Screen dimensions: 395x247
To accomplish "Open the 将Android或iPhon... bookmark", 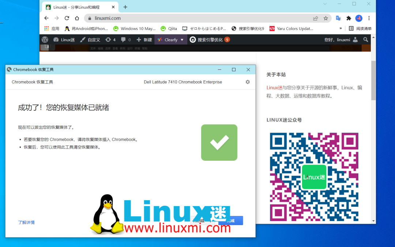I will (x=86, y=28).
